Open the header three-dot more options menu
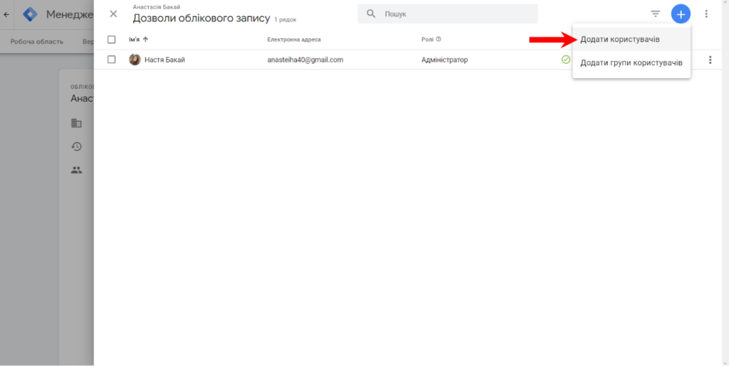The height and width of the screenshot is (366, 729). (706, 14)
